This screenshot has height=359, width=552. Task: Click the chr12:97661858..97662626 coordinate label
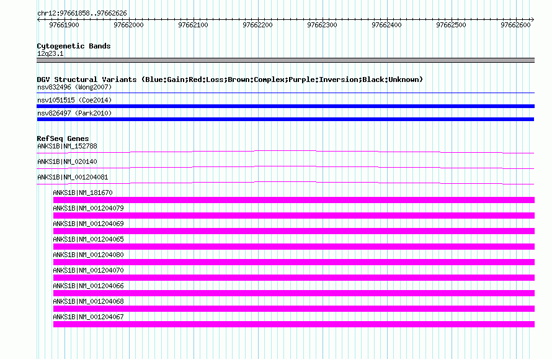(x=82, y=13)
